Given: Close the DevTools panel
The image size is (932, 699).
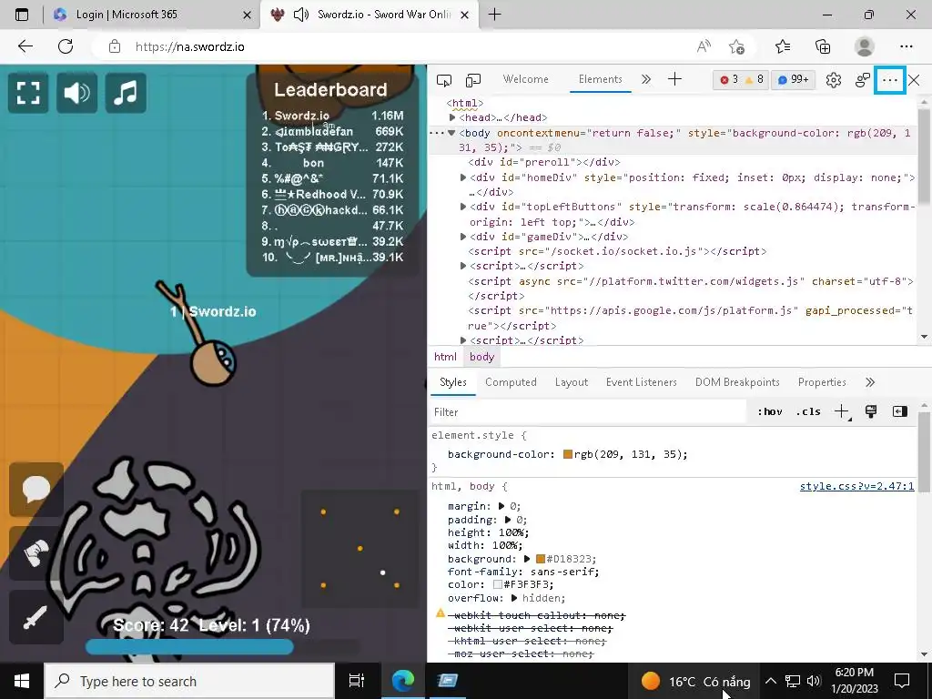Looking at the screenshot, I should 914,80.
